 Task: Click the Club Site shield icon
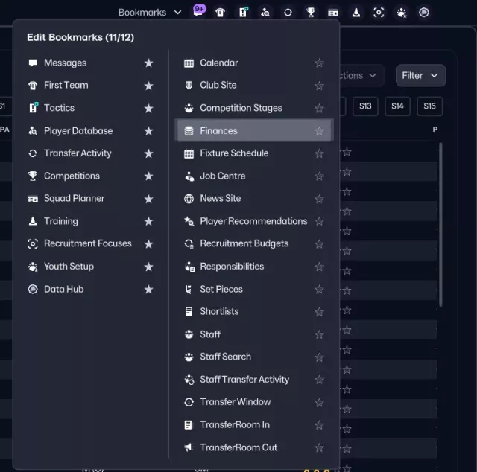(x=189, y=86)
